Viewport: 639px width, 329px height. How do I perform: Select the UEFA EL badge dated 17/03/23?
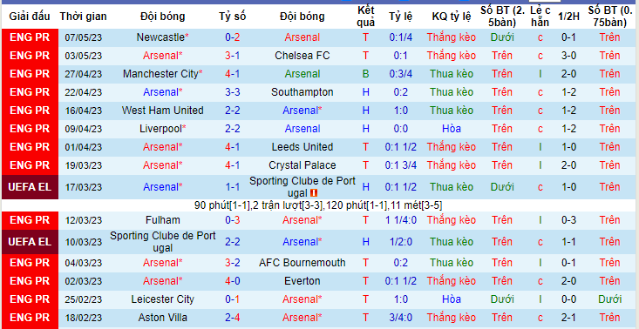point(30,187)
